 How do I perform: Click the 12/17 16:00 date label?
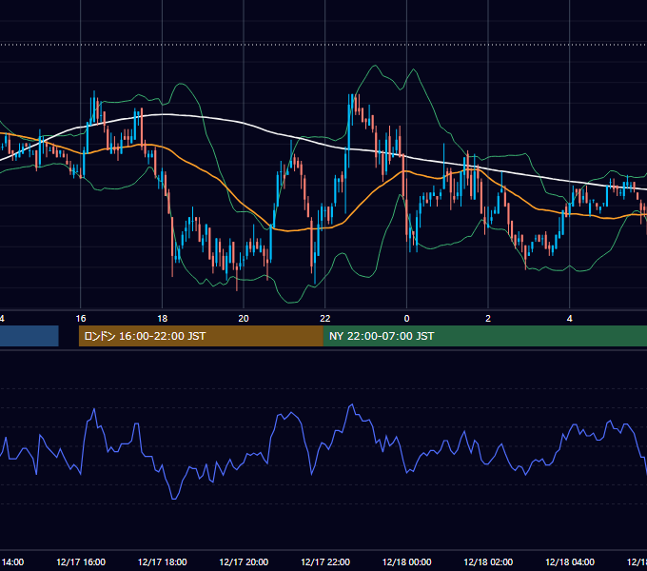(x=81, y=561)
